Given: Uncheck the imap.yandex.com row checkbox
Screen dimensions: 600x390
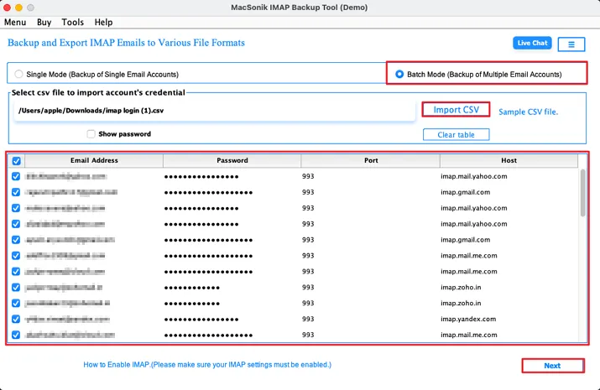Looking at the screenshot, I should click(16, 319).
